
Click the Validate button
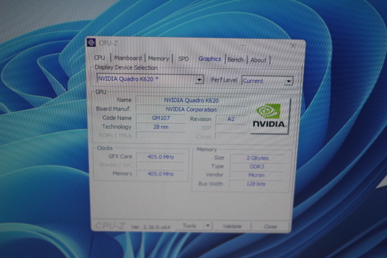pos(232,226)
